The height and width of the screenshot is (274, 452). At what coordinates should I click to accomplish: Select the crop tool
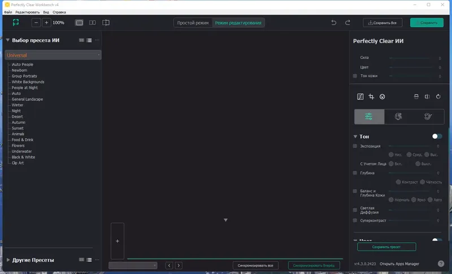(x=371, y=96)
